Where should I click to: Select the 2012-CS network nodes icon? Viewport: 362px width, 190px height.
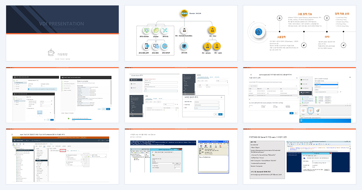(x=165, y=31)
